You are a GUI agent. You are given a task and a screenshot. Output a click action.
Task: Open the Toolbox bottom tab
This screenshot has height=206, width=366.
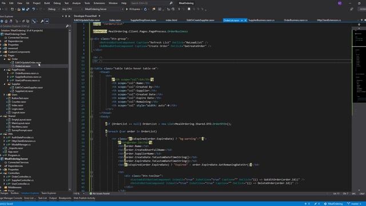click(x=14, y=193)
